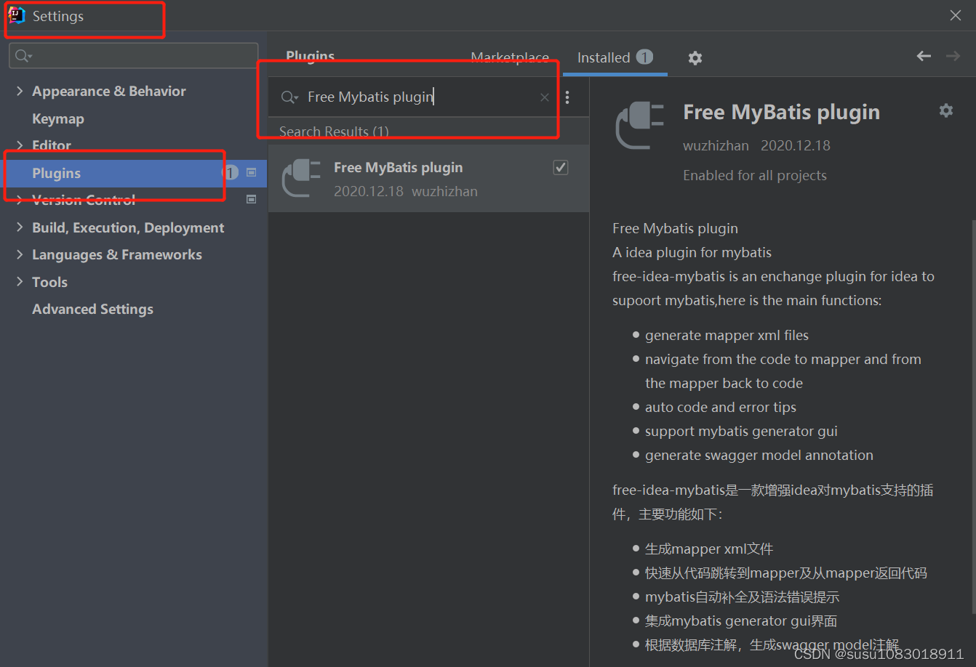Click 'support mybatis generator gui' bullet
This screenshot has height=667, width=976.
pos(741,431)
